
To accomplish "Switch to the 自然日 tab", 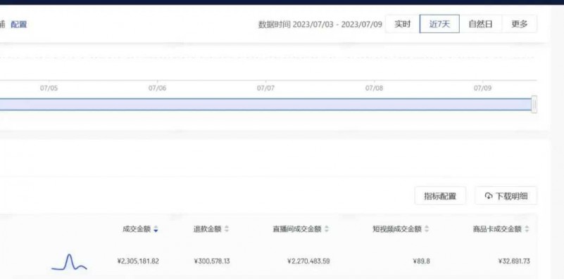I will 480,24.
